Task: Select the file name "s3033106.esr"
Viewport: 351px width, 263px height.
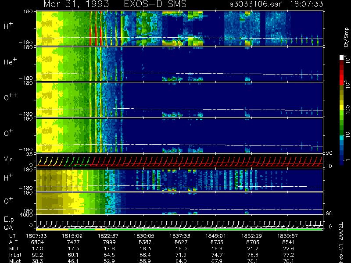Action: coord(255,4)
